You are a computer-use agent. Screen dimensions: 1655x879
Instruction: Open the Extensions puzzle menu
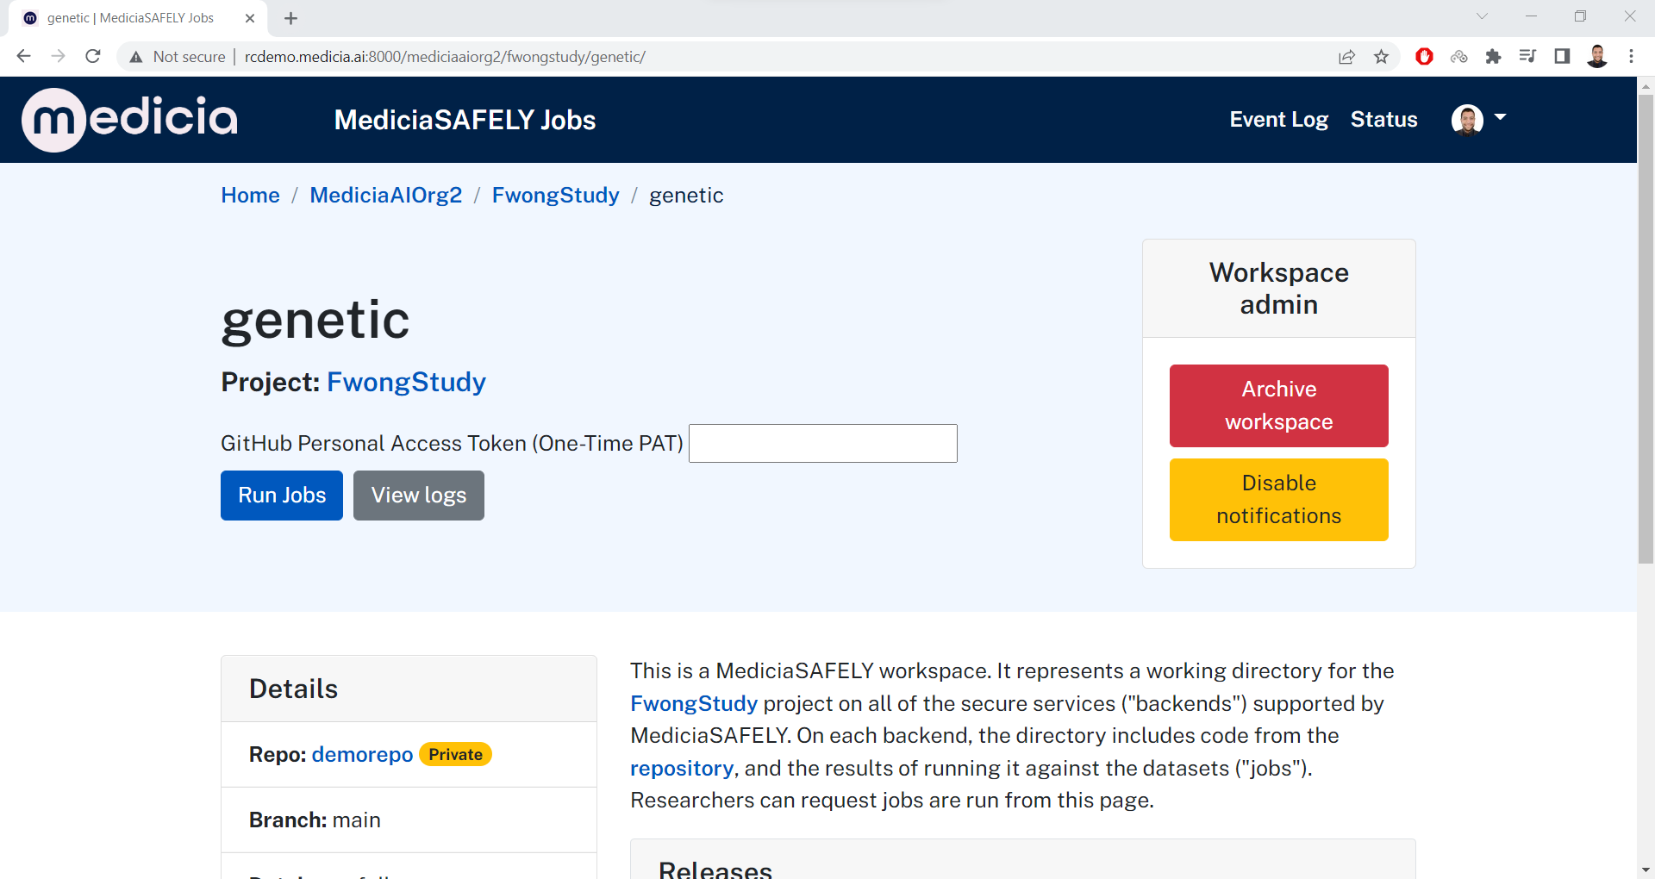tap(1493, 57)
